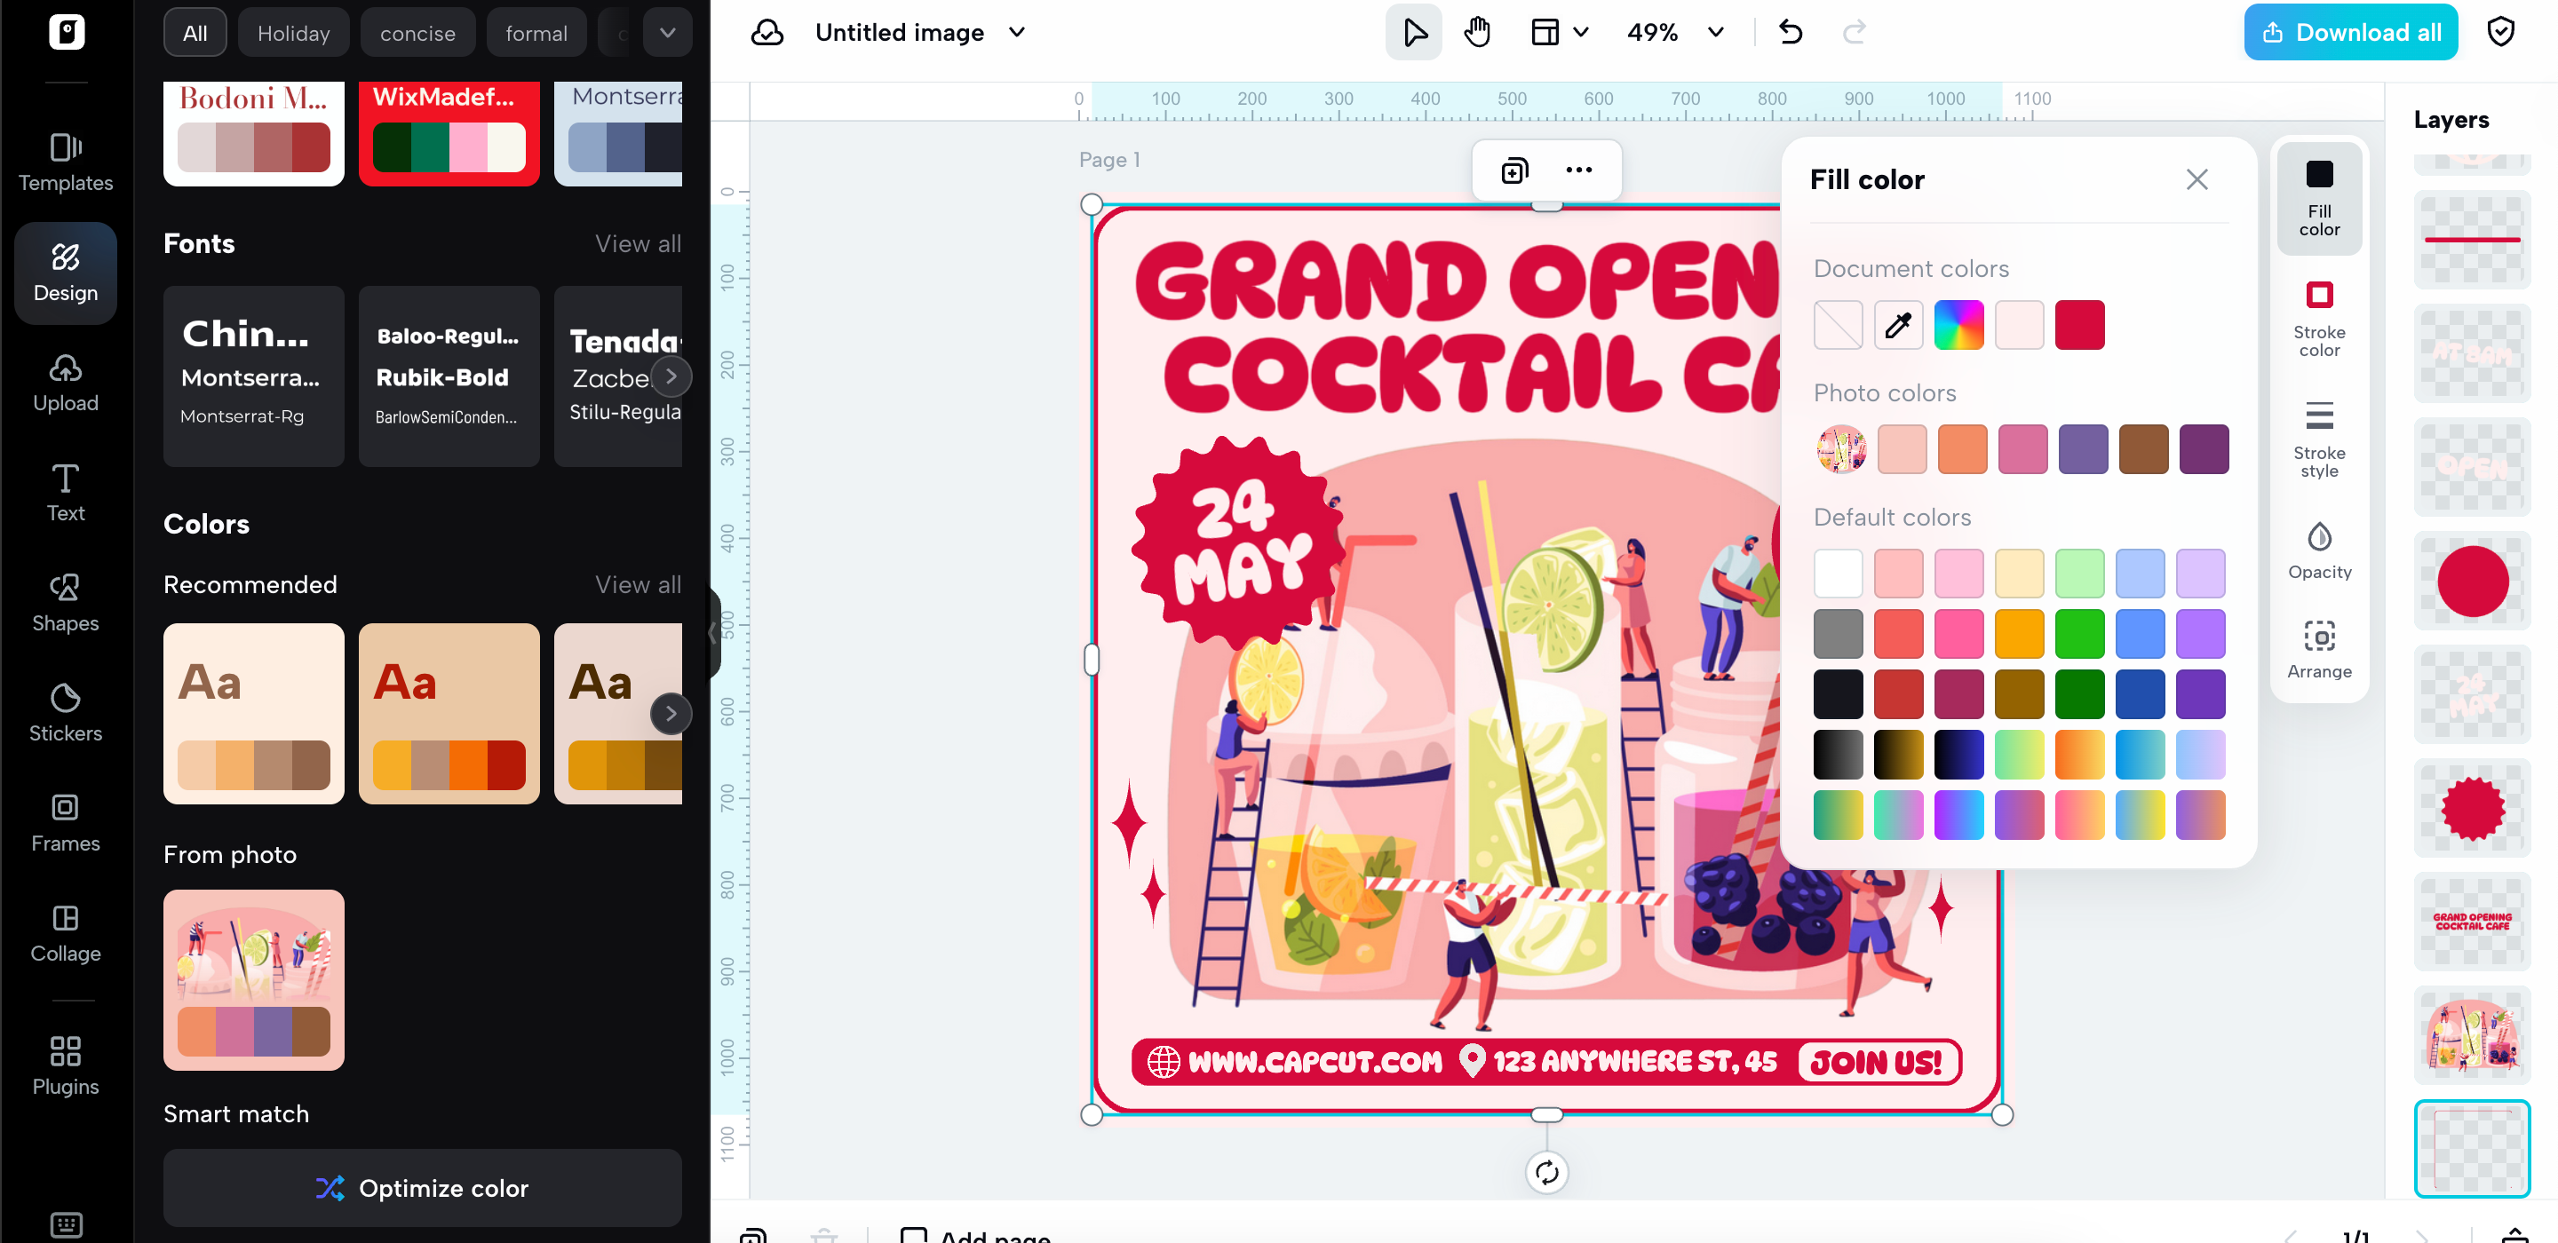Expand the hidden filter tags with the chevron
The width and height of the screenshot is (2558, 1243).
coord(667,31)
